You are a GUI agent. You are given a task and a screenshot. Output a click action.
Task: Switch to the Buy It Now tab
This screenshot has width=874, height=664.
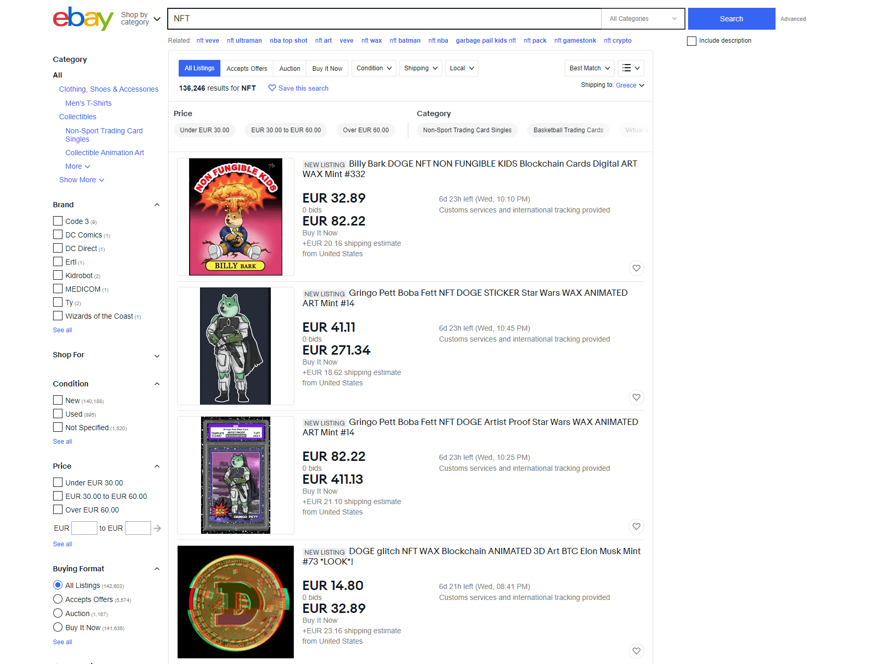click(327, 68)
